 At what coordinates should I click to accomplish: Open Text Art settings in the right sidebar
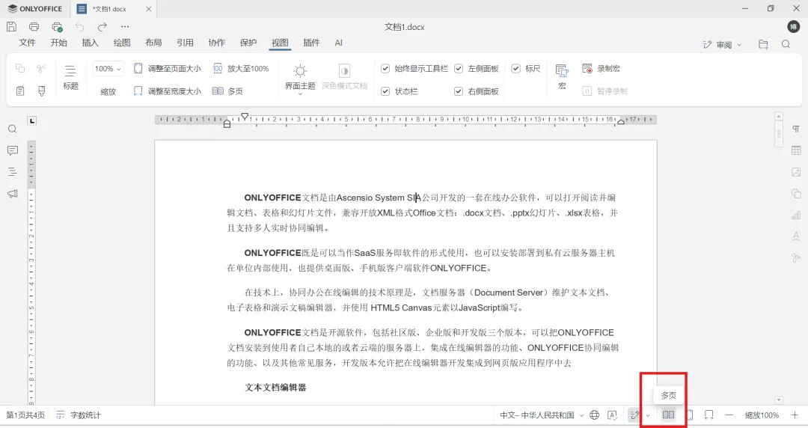[796, 236]
